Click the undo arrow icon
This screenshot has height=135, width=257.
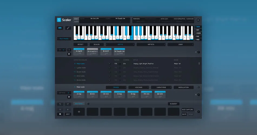(x=60, y=104)
